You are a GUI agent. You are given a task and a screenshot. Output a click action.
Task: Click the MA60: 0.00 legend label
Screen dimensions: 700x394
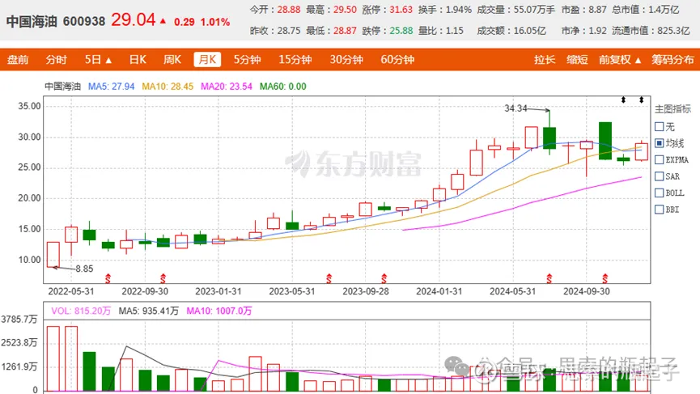283,87
